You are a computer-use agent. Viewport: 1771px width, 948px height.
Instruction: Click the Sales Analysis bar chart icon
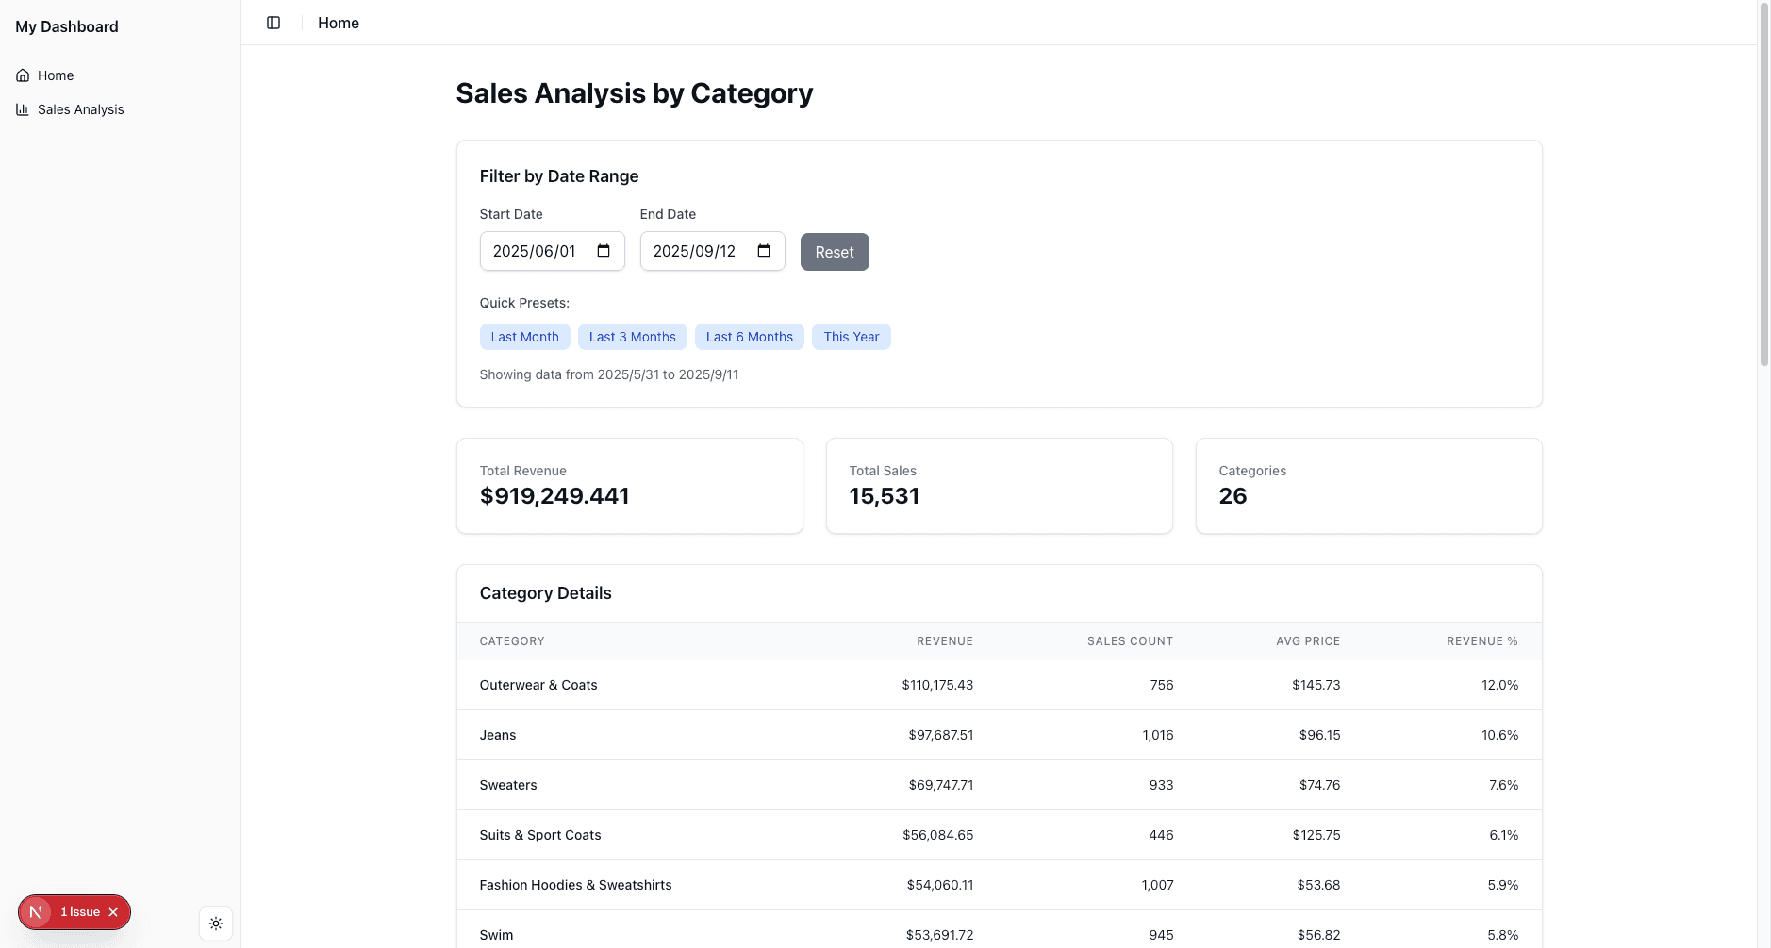coord(23,109)
